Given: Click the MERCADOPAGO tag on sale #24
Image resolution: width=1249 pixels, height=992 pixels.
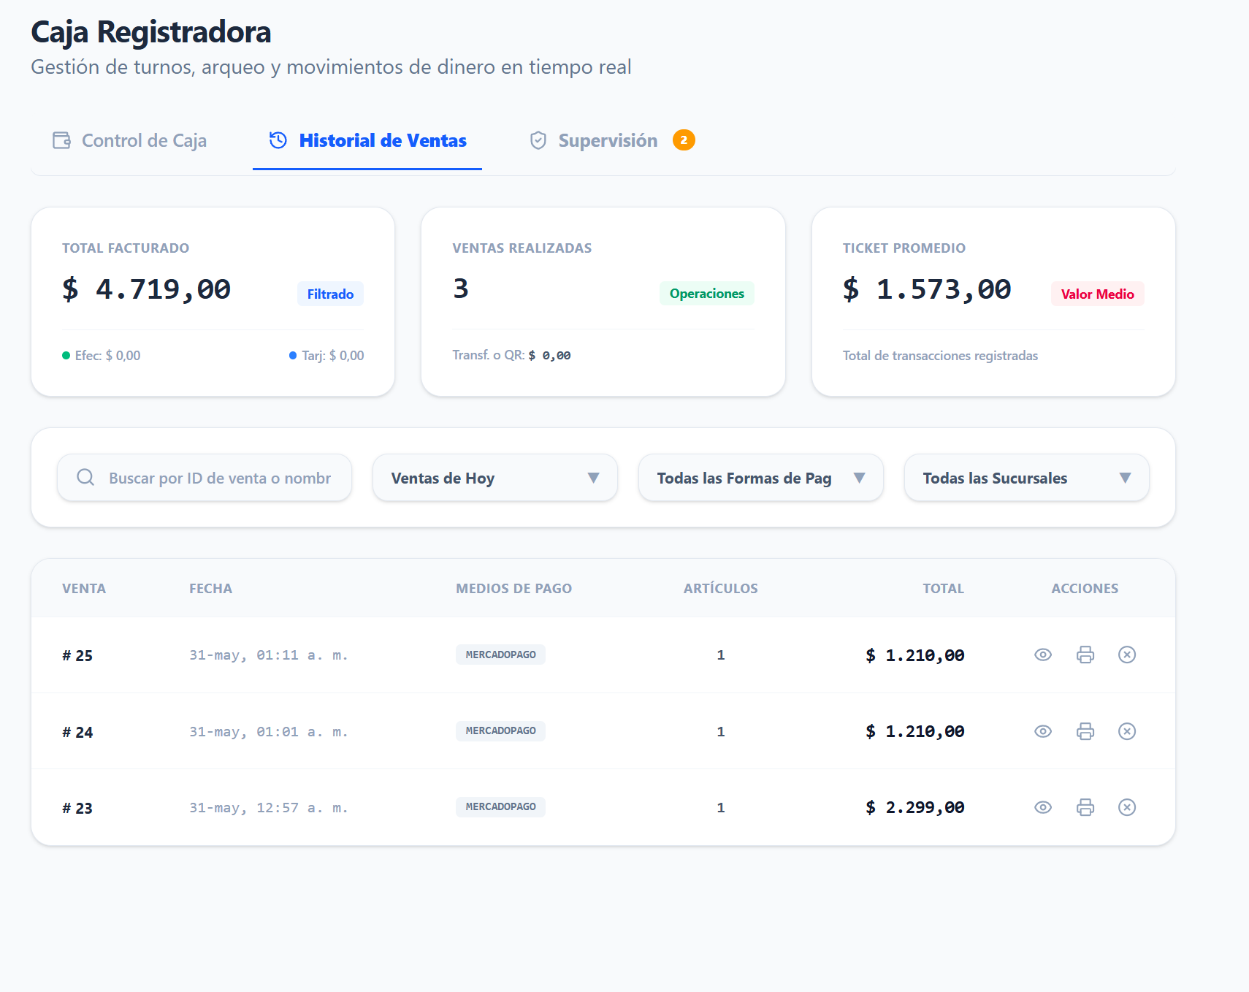Looking at the screenshot, I should coord(501,730).
